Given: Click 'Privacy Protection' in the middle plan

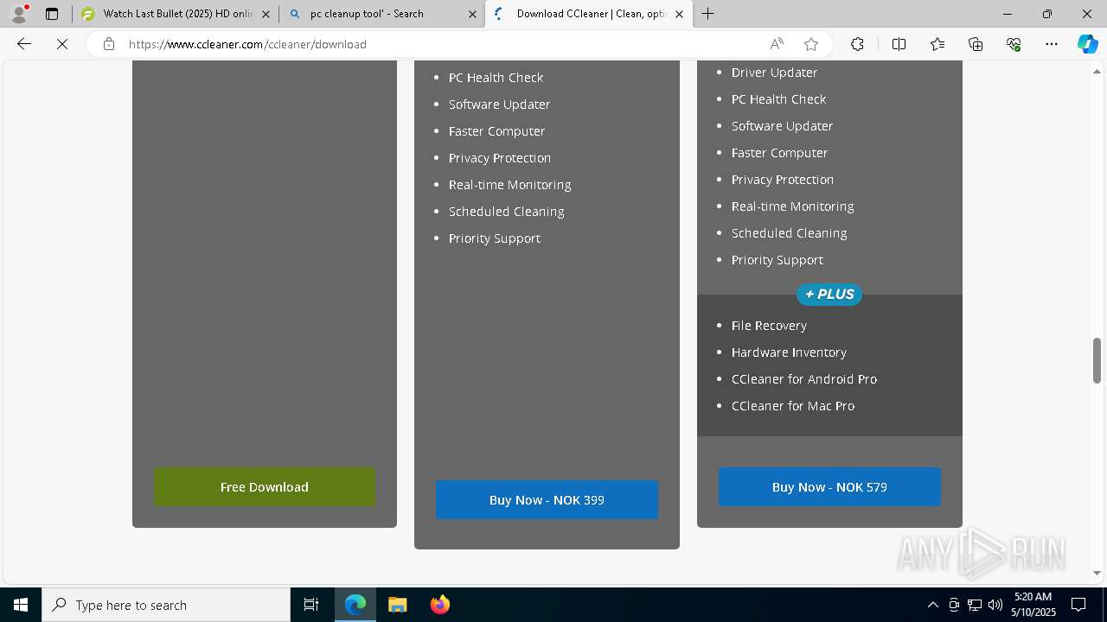Looking at the screenshot, I should coord(500,158).
